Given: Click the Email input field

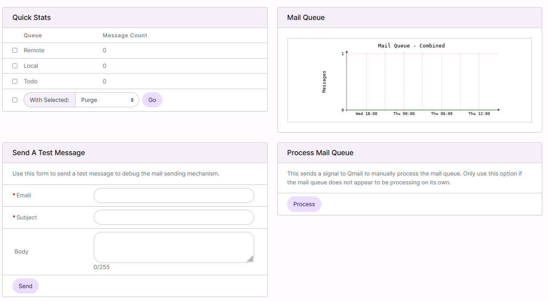Looking at the screenshot, I should [174, 195].
